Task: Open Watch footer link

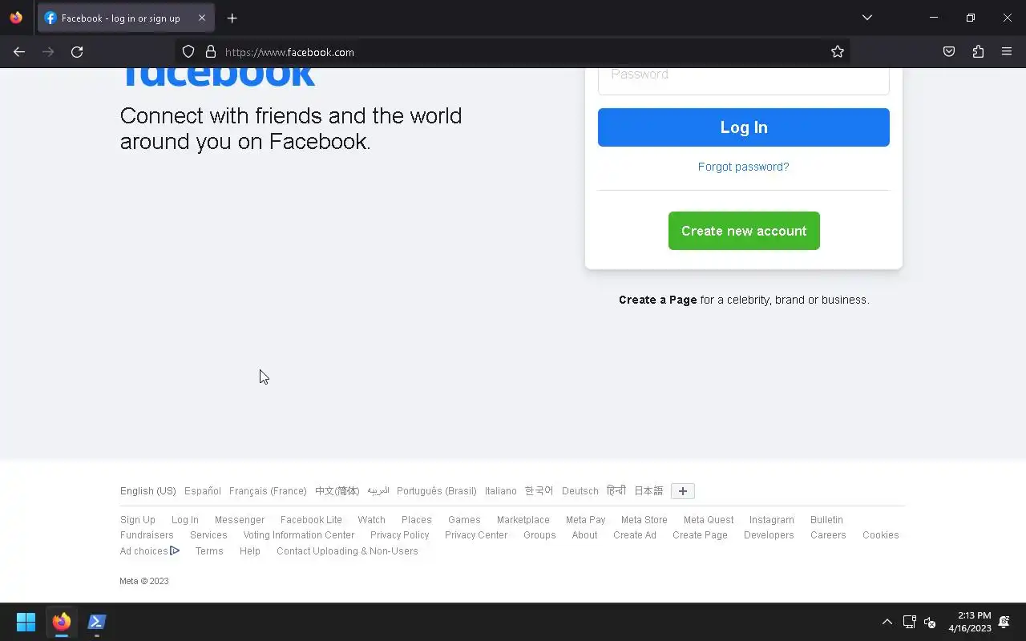Action: coord(372,520)
